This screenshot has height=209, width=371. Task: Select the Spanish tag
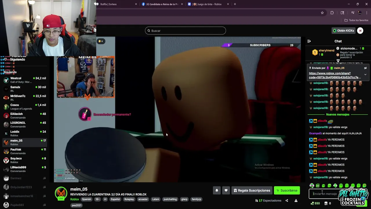86,199
